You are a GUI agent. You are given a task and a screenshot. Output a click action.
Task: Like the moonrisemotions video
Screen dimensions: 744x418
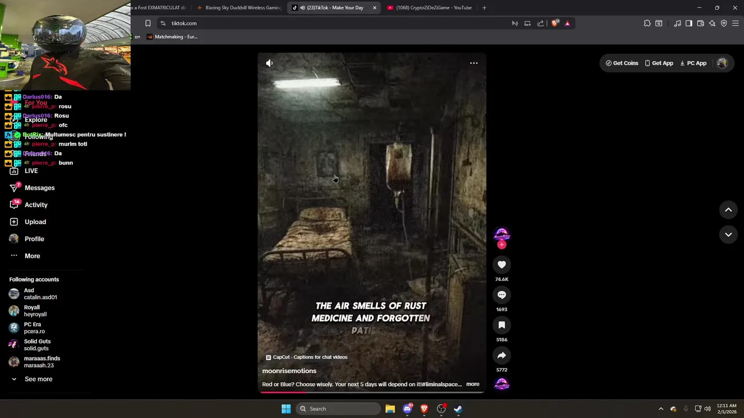click(x=502, y=265)
